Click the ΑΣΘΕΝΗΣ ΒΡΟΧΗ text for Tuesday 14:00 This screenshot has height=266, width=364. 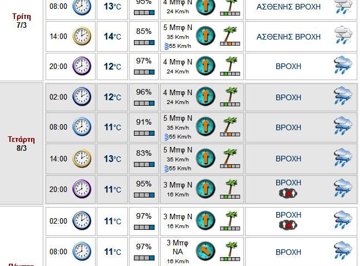288,37
